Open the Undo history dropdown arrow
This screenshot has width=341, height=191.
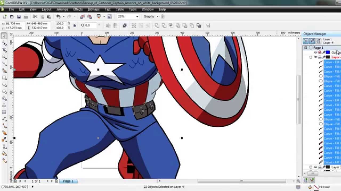point(63,16)
